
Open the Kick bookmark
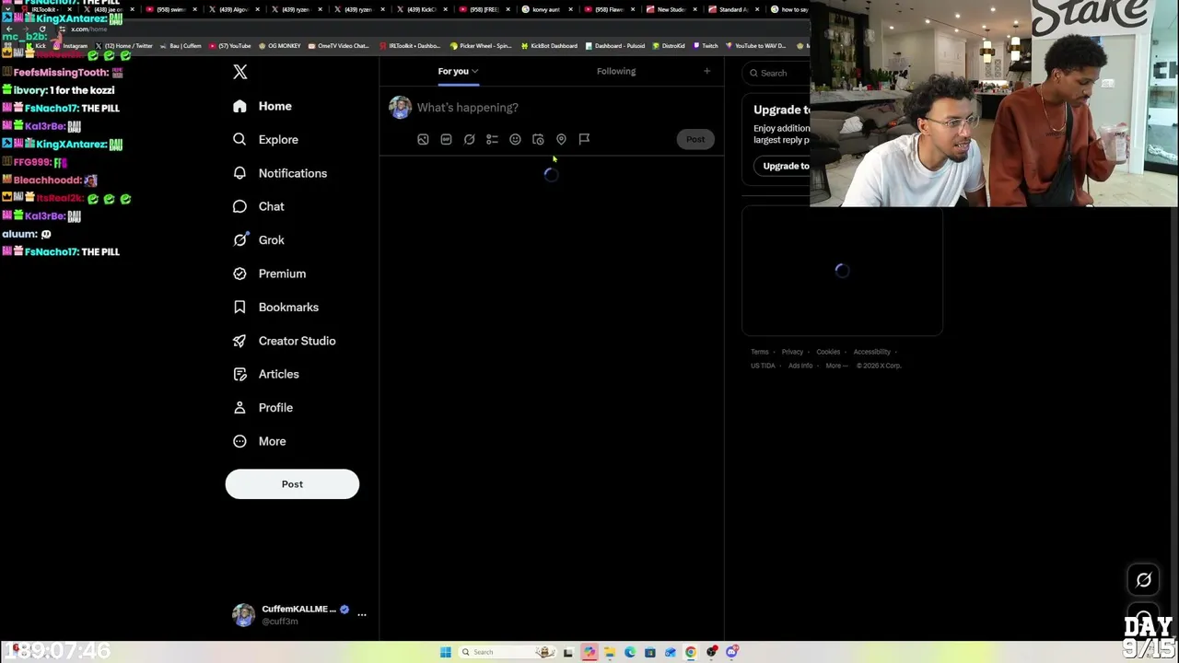pos(35,46)
